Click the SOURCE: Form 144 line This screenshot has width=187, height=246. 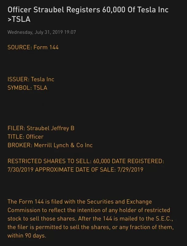(x=33, y=47)
